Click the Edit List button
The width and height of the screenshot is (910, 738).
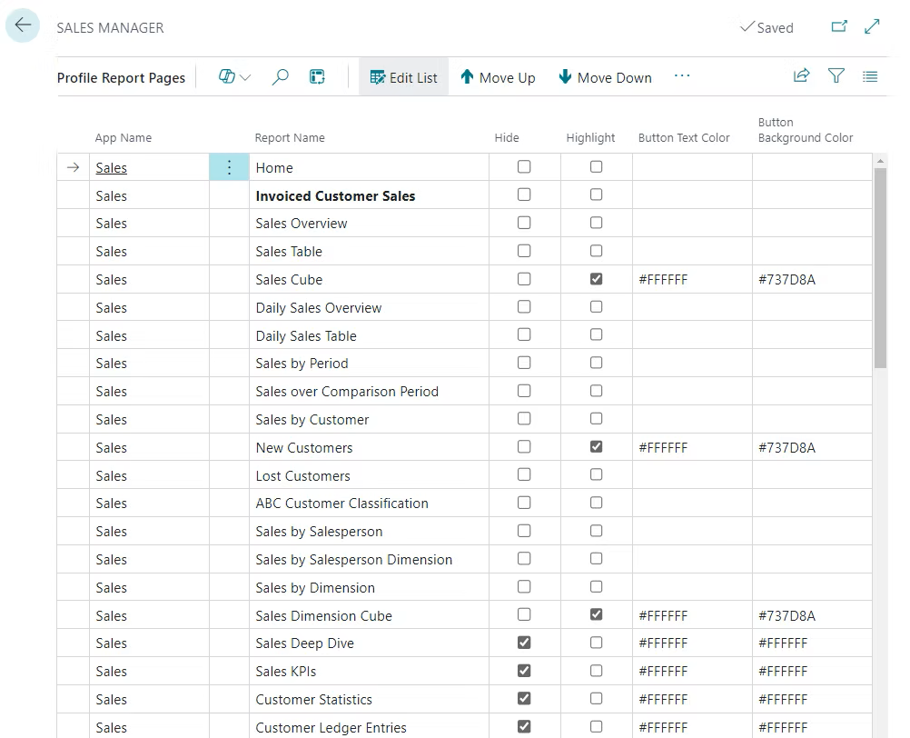403,77
